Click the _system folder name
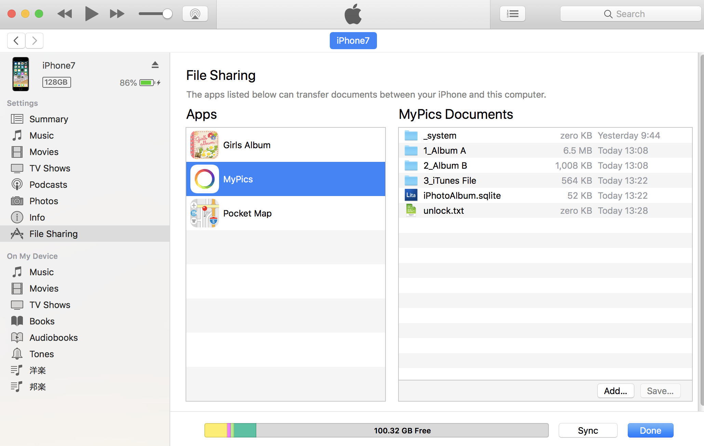Viewport: 704px width, 446px height. (440, 136)
